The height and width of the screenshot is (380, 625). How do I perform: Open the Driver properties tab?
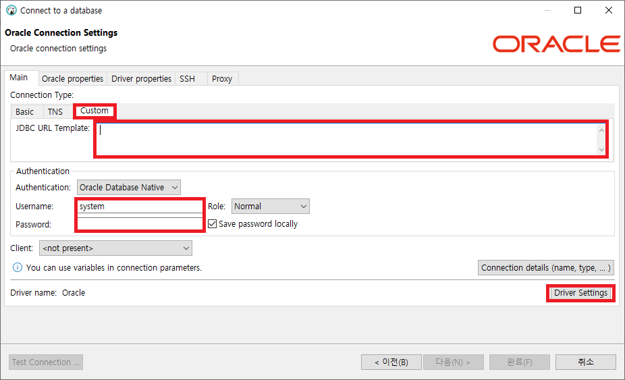pos(141,78)
